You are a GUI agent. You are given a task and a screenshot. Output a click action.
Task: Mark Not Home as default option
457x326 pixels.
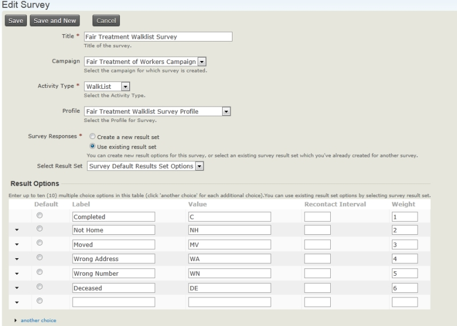point(39,230)
